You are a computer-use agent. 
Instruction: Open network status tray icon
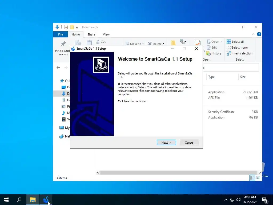(232, 200)
